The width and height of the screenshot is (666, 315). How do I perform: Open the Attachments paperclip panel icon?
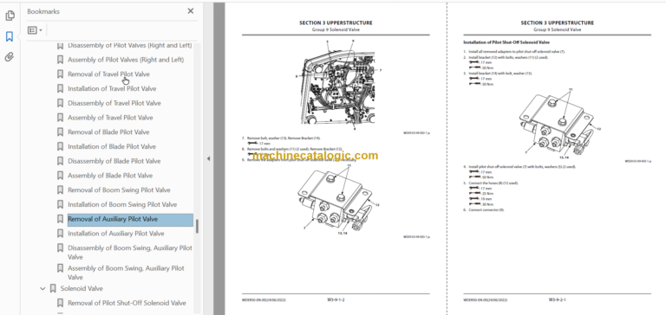pyautogui.click(x=10, y=57)
